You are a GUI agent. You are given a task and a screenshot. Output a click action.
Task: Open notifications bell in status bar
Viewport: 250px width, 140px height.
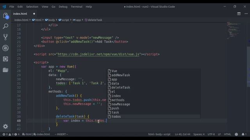pyautogui.click(x=244, y=134)
